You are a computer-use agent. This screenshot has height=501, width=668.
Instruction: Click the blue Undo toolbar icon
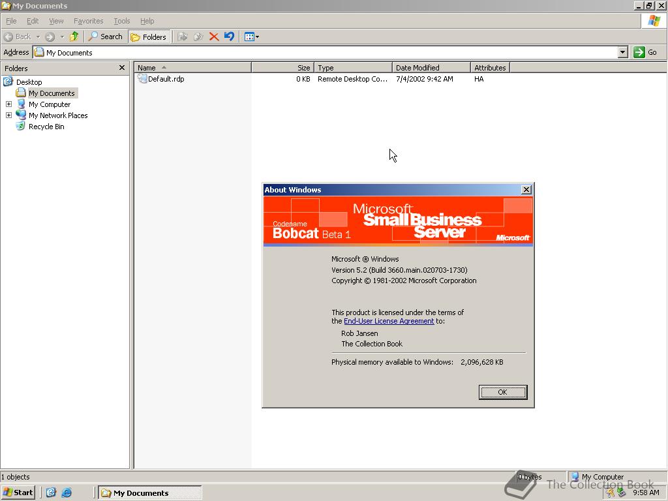(x=229, y=37)
